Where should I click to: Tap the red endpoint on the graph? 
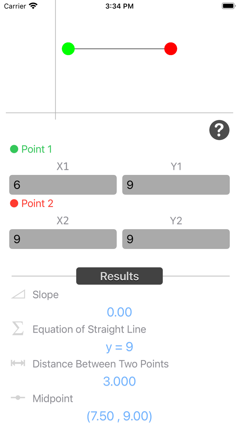[x=170, y=49]
